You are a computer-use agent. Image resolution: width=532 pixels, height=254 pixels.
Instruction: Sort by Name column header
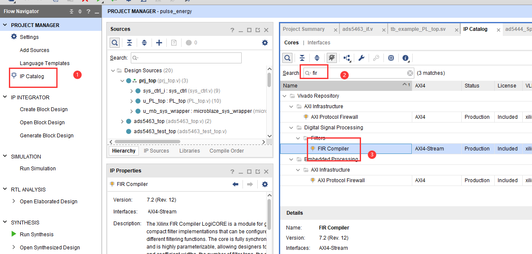click(346, 86)
